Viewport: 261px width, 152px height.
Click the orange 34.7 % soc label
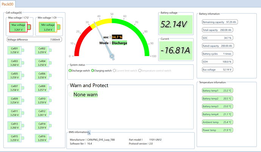point(117,37)
